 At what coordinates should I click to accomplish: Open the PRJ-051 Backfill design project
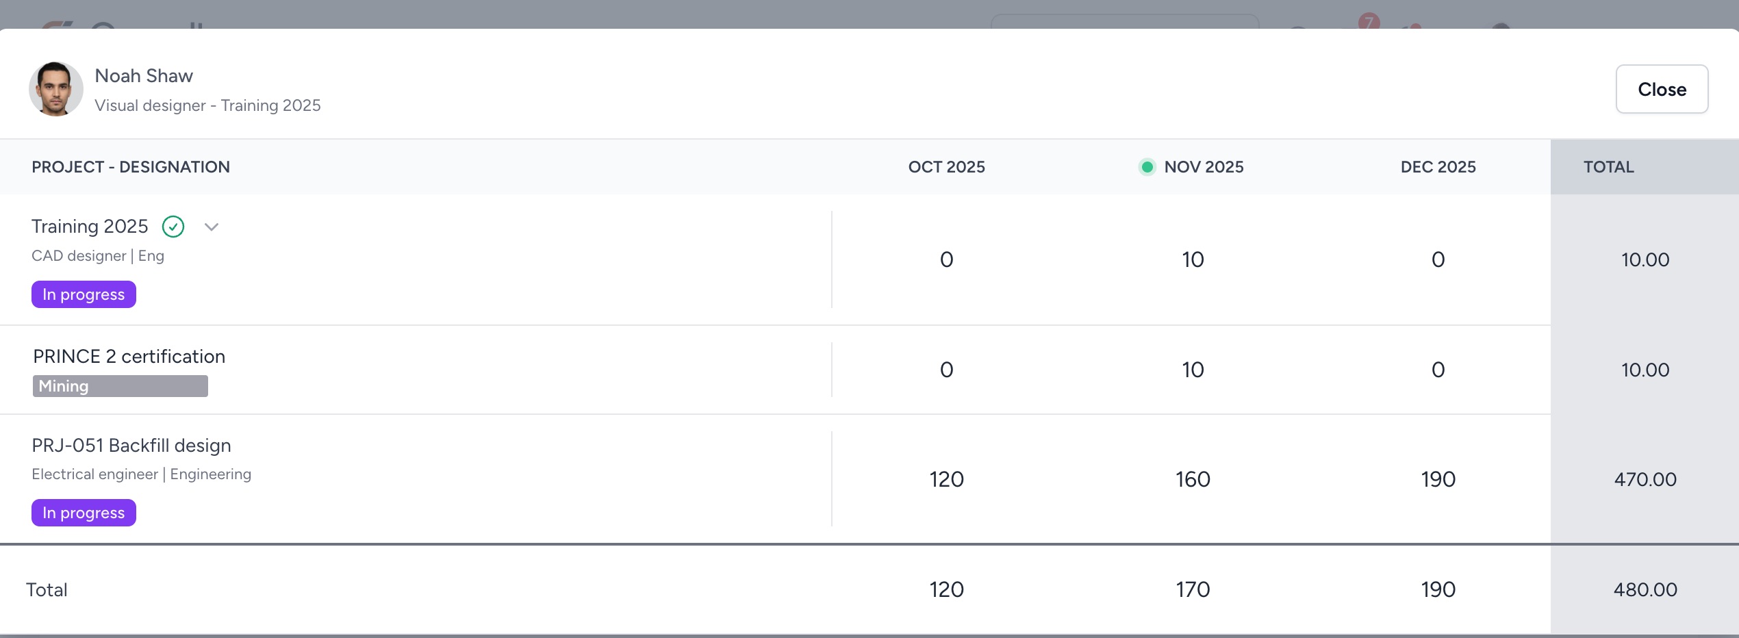[131, 445]
